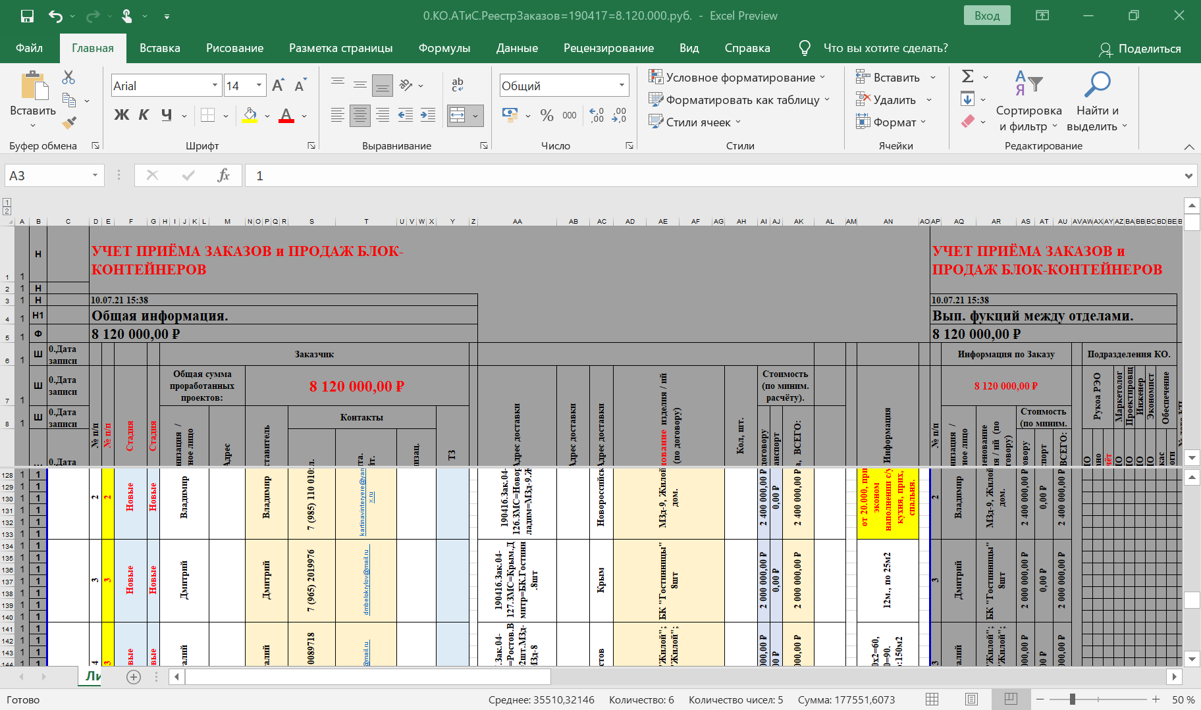This screenshot has width=1201, height=710.
Task: Toggle Italic К formatting
Action: click(144, 115)
